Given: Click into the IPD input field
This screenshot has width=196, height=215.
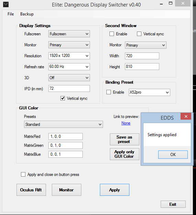Looking at the screenshot, I should point(69,88).
